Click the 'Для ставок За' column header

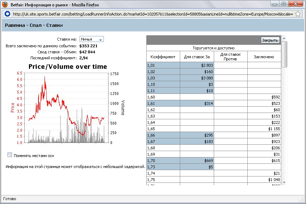(197, 57)
